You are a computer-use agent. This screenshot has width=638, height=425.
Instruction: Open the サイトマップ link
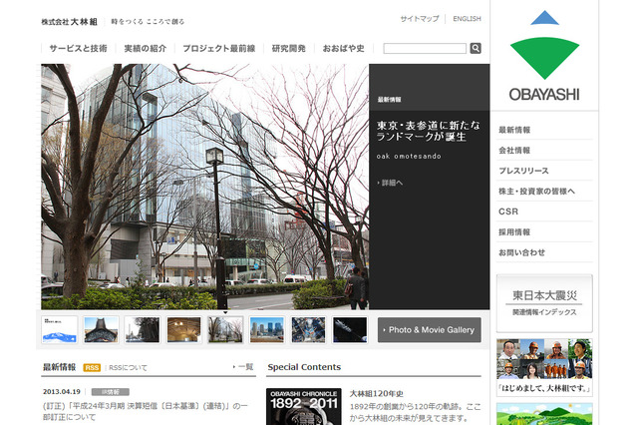coord(419,19)
